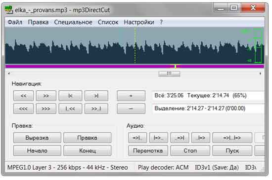Click the |< navigation button
Screen dimensions: 272x180
[70, 96]
